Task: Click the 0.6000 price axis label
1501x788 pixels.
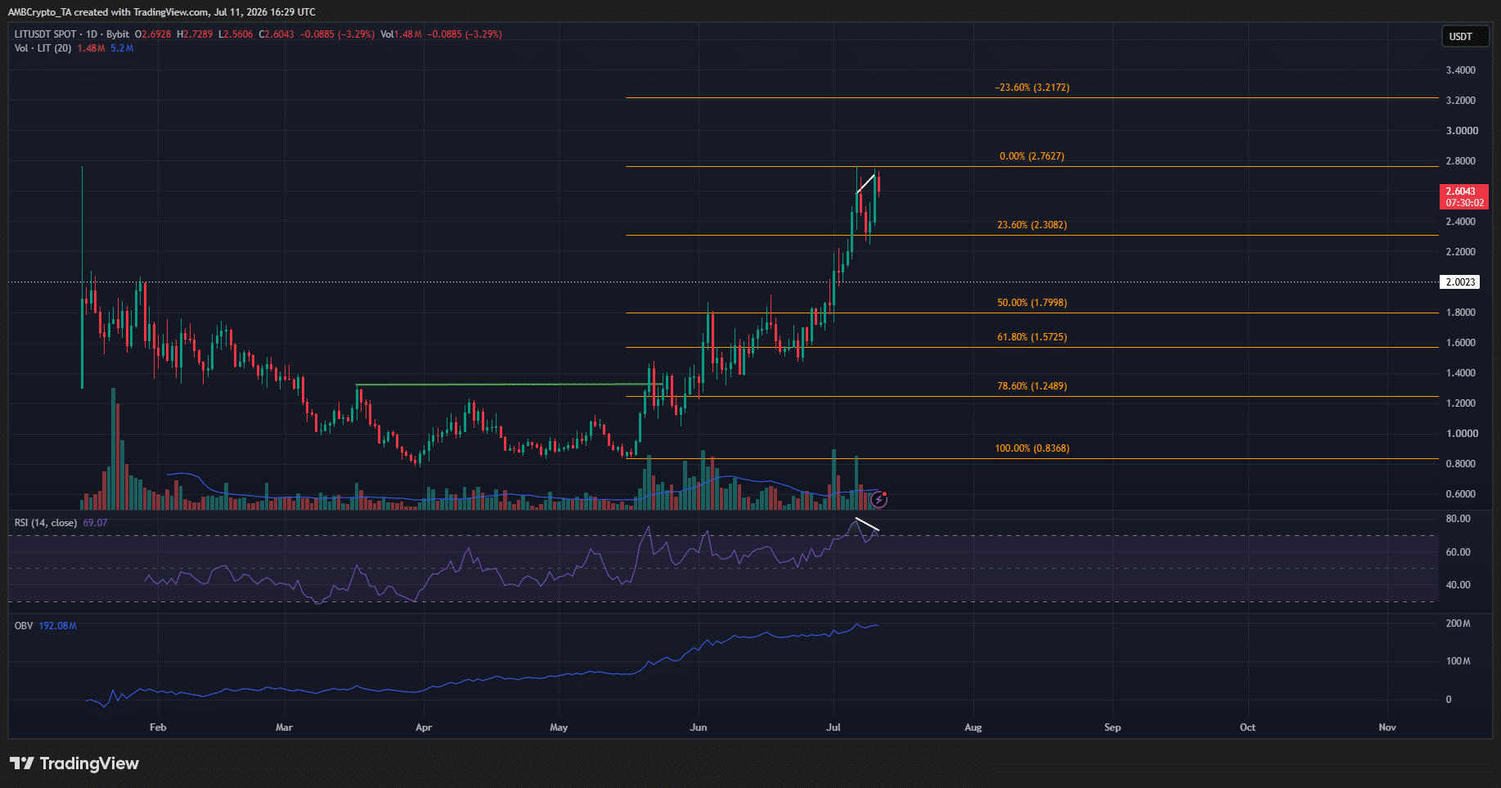Action: tap(1461, 494)
